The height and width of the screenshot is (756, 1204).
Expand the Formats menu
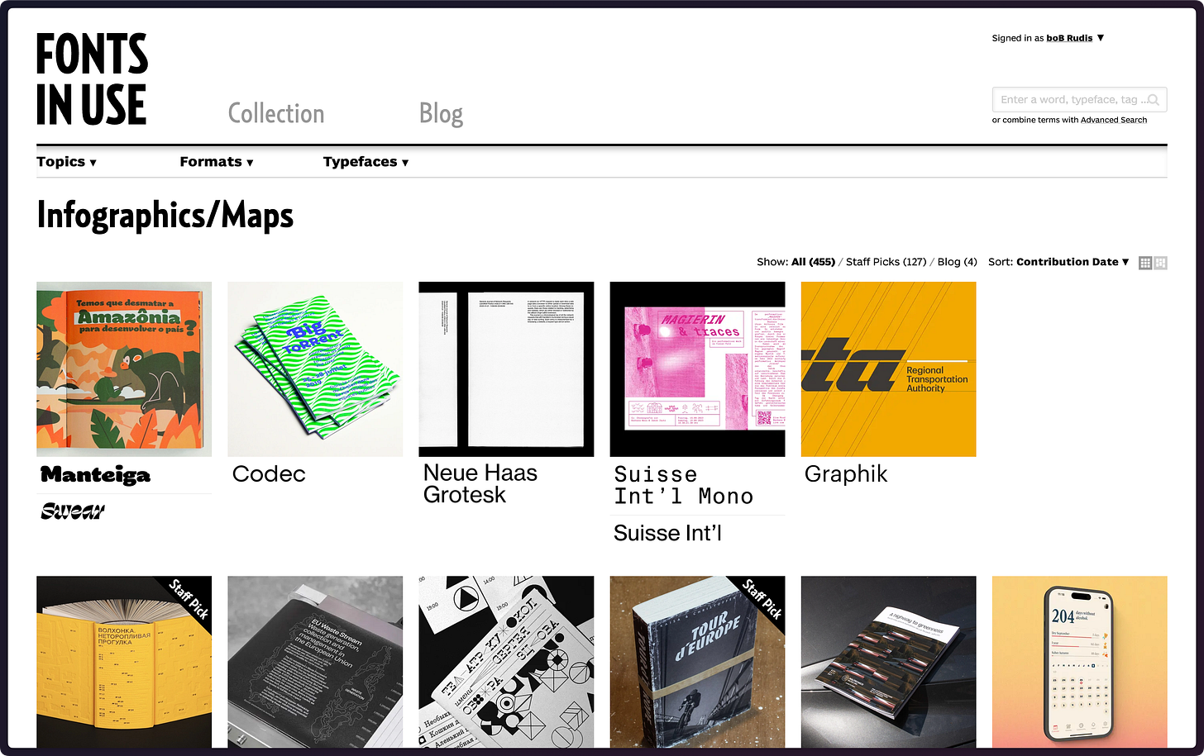coord(217,162)
